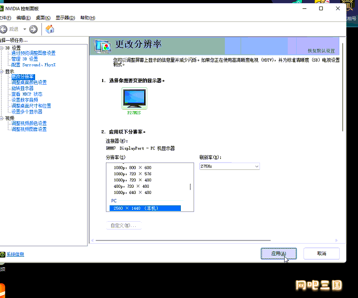
Task: Click the DisplayPort connector icon
Action: tap(111, 148)
